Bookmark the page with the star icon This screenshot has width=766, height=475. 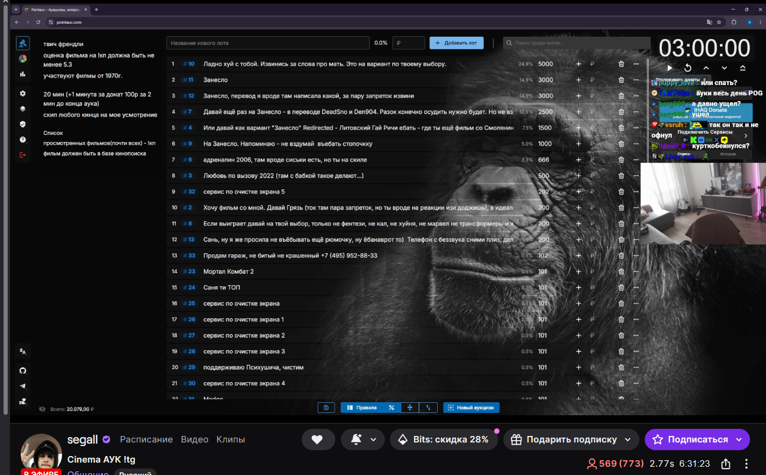(x=719, y=22)
